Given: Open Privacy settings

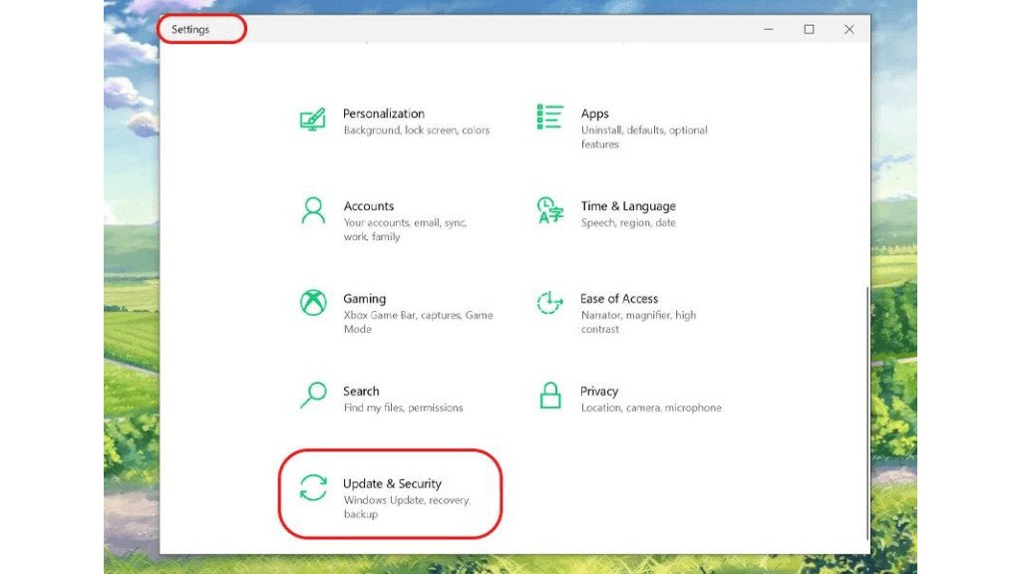Looking at the screenshot, I should point(601,391).
